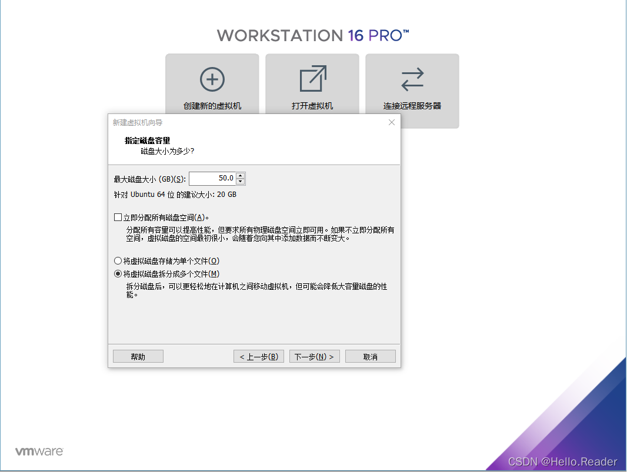Click the Ubuntu 64 位 suggested size text
Image resolution: width=627 pixels, height=472 pixels.
click(x=175, y=195)
